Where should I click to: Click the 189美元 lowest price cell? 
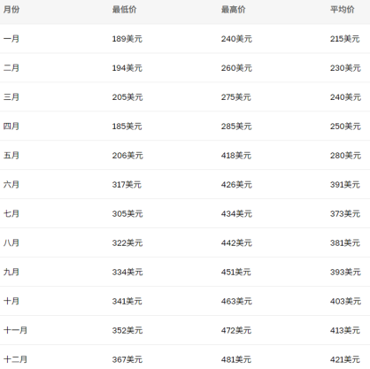point(127,39)
